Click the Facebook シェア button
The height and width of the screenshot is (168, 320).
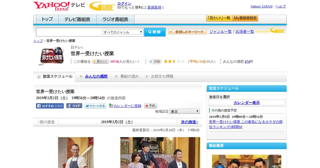[x=74, y=106]
